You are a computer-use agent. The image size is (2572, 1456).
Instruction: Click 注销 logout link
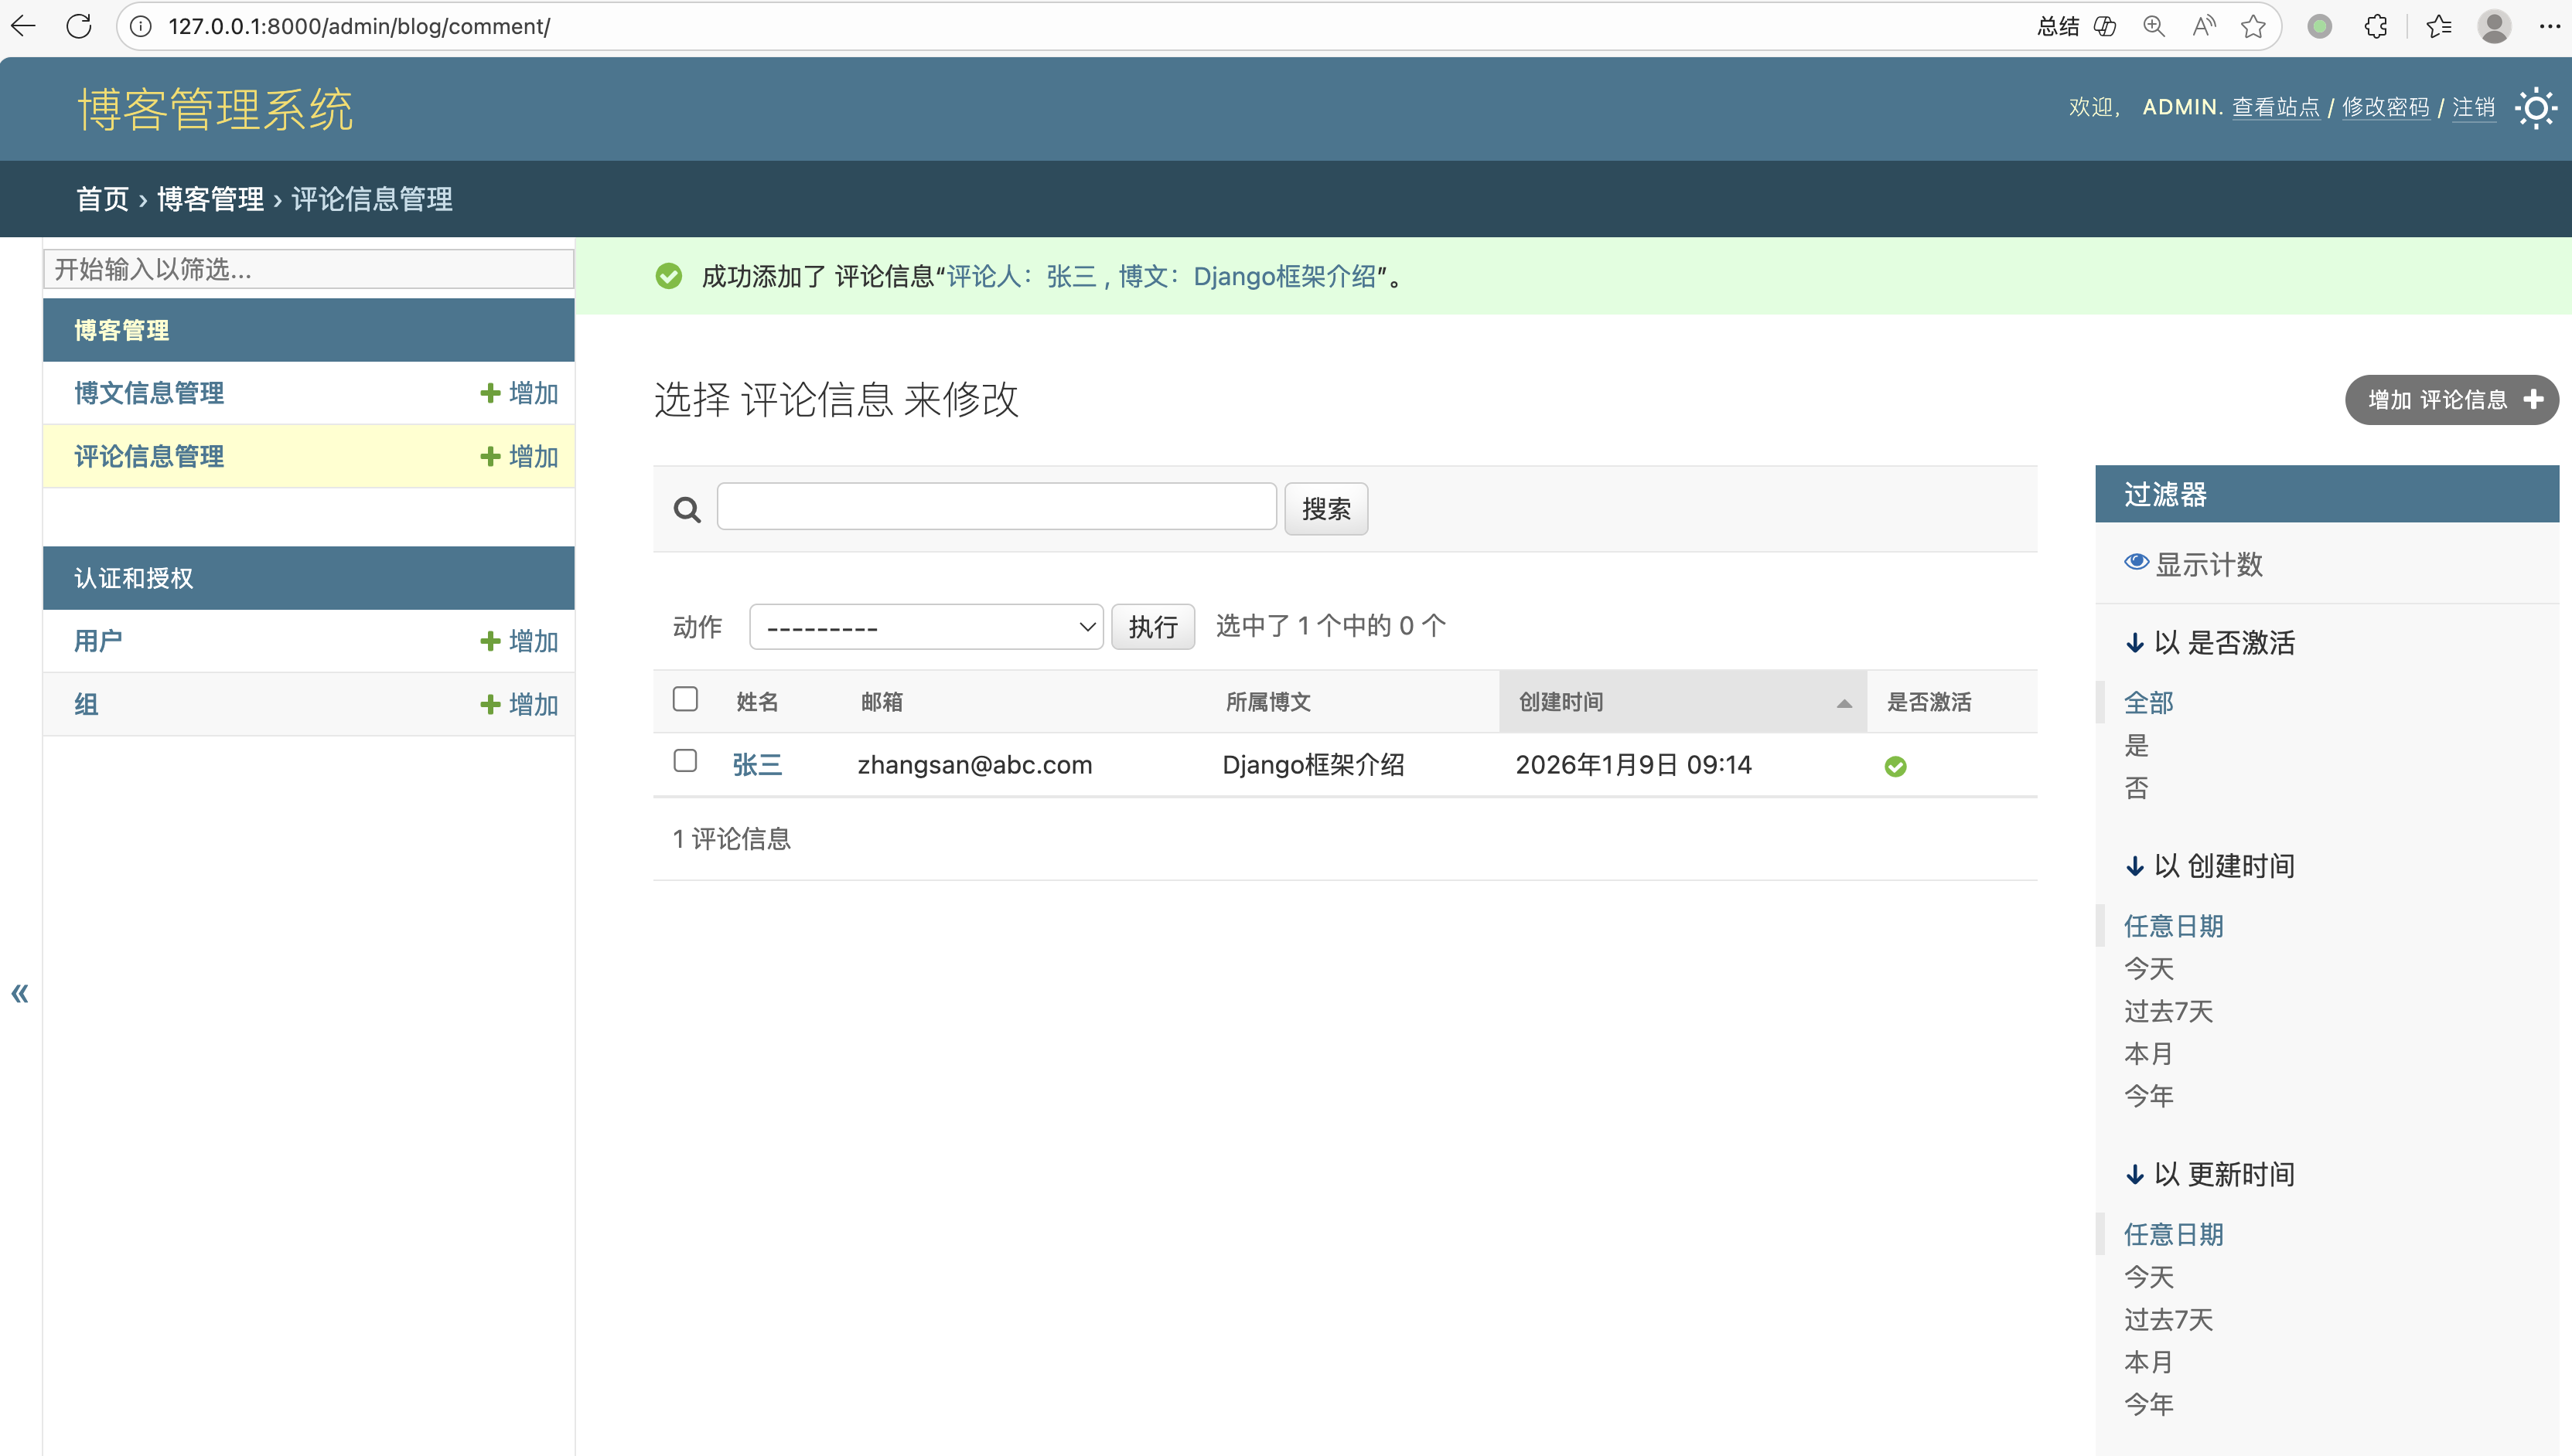[2473, 107]
